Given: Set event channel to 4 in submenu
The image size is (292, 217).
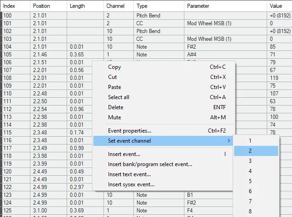Looking at the screenshot, I should tap(256, 171).
